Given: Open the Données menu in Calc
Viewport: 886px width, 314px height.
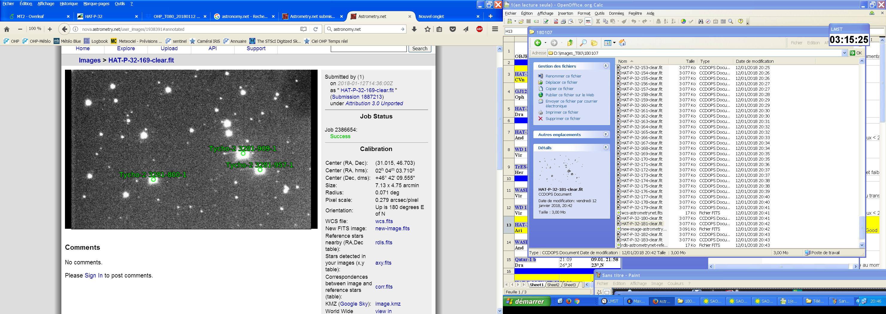Looking at the screenshot, I should click(x=616, y=13).
